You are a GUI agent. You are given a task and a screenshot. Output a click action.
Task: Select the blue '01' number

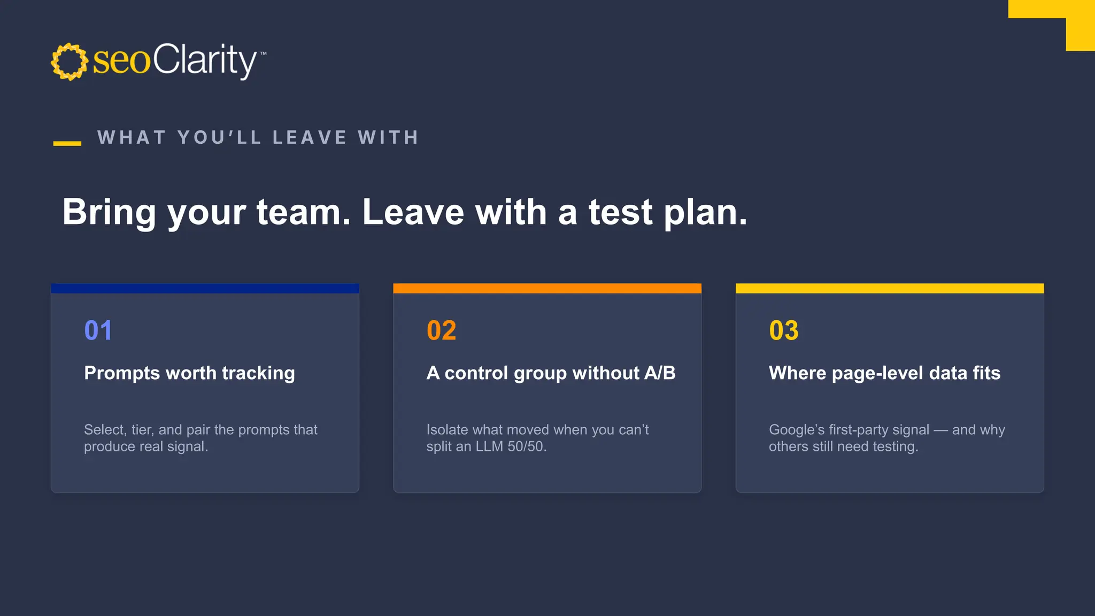(x=98, y=330)
